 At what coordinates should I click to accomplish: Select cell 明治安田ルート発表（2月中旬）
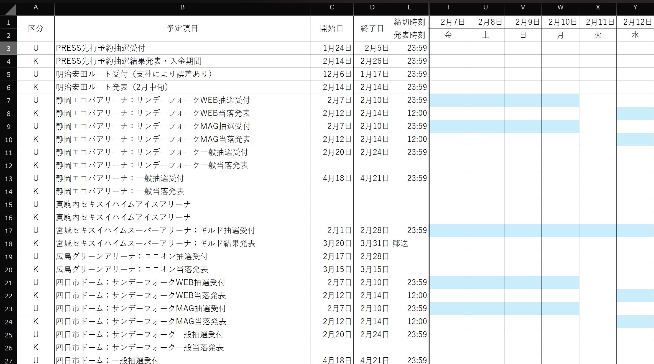pyautogui.click(x=182, y=87)
